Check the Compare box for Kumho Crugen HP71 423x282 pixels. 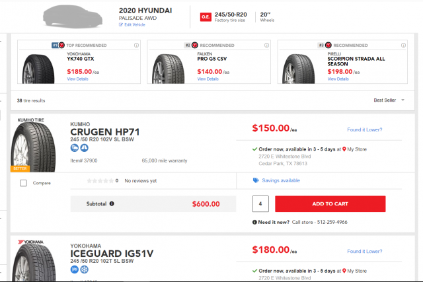(23, 183)
